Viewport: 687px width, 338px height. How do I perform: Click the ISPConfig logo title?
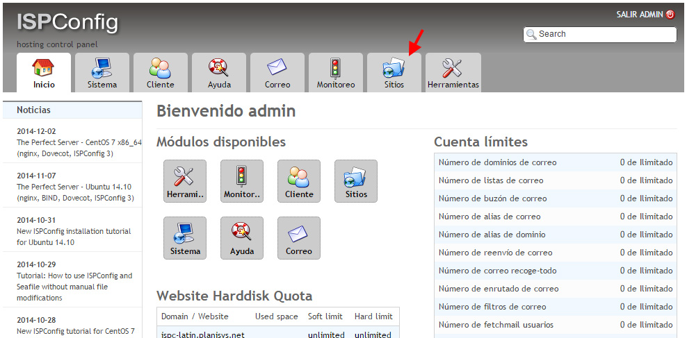(67, 22)
